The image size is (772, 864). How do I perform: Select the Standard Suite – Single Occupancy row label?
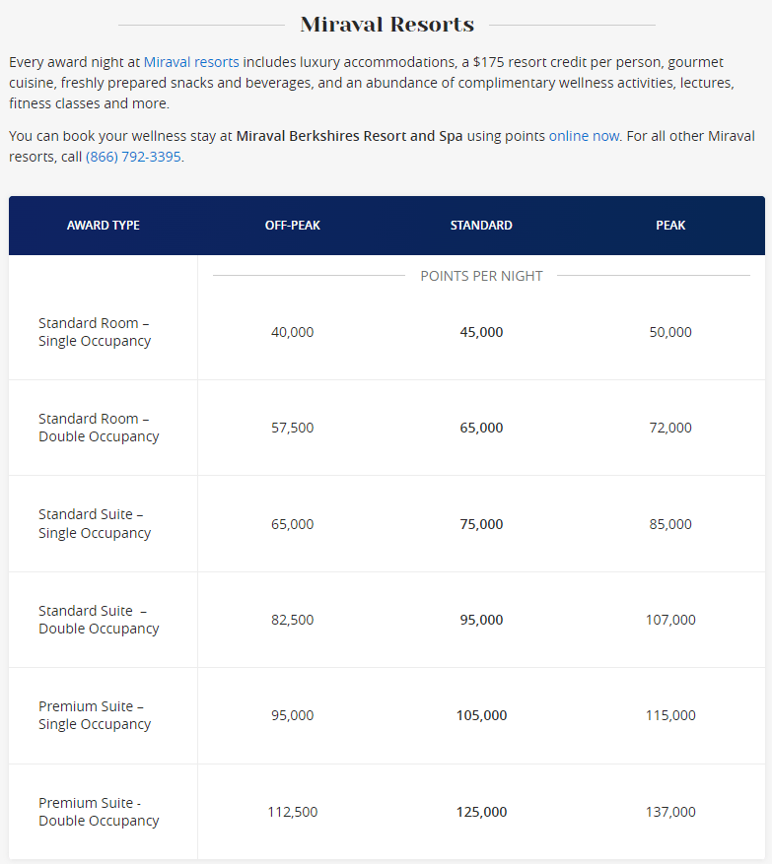(95, 524)
